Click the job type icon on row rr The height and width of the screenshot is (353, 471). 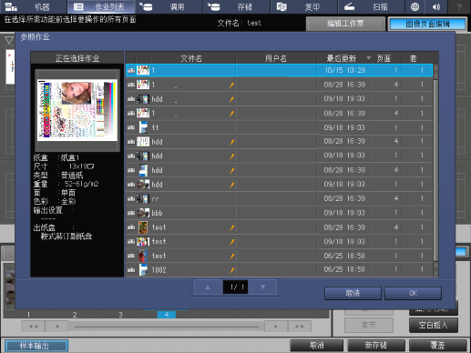[131, 199]
